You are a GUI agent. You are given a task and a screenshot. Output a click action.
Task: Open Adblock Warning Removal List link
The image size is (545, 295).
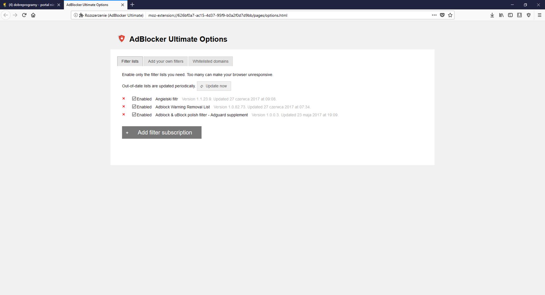click(183, 107)
